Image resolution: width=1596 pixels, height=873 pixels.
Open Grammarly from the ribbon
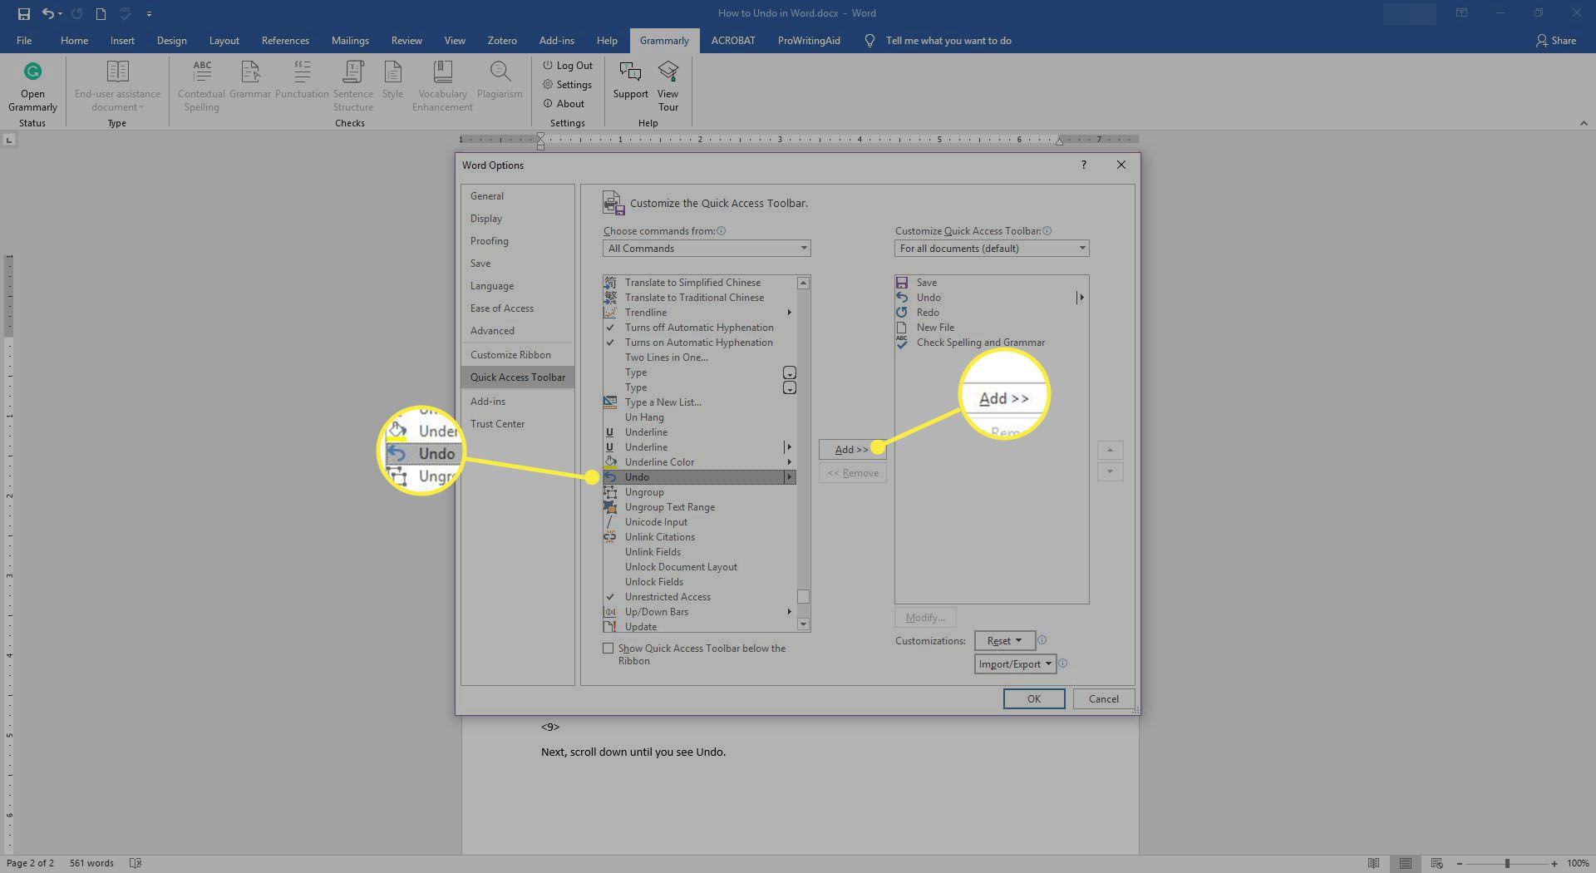coord(32,86)
